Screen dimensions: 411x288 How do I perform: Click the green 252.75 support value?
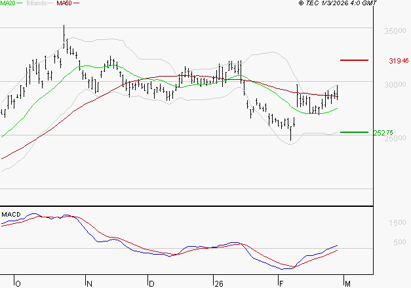[x=383, y=133]
